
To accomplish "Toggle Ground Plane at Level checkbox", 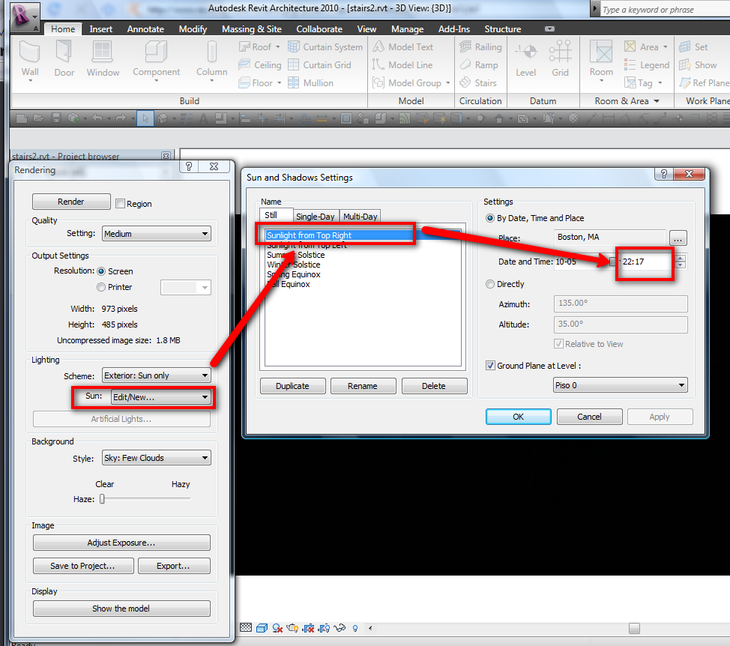I will click(490, 366).
